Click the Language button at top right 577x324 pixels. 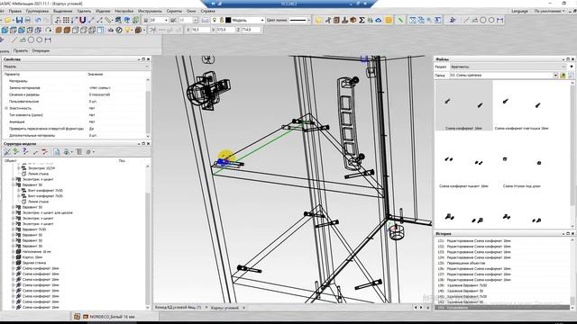[520, 11]
